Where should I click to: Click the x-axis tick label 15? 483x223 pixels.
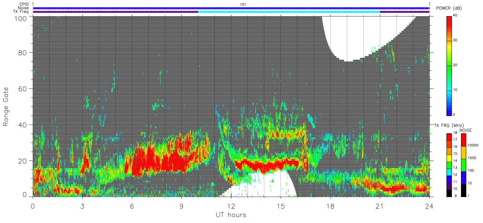pyautogui.click(x=280, y=206)
